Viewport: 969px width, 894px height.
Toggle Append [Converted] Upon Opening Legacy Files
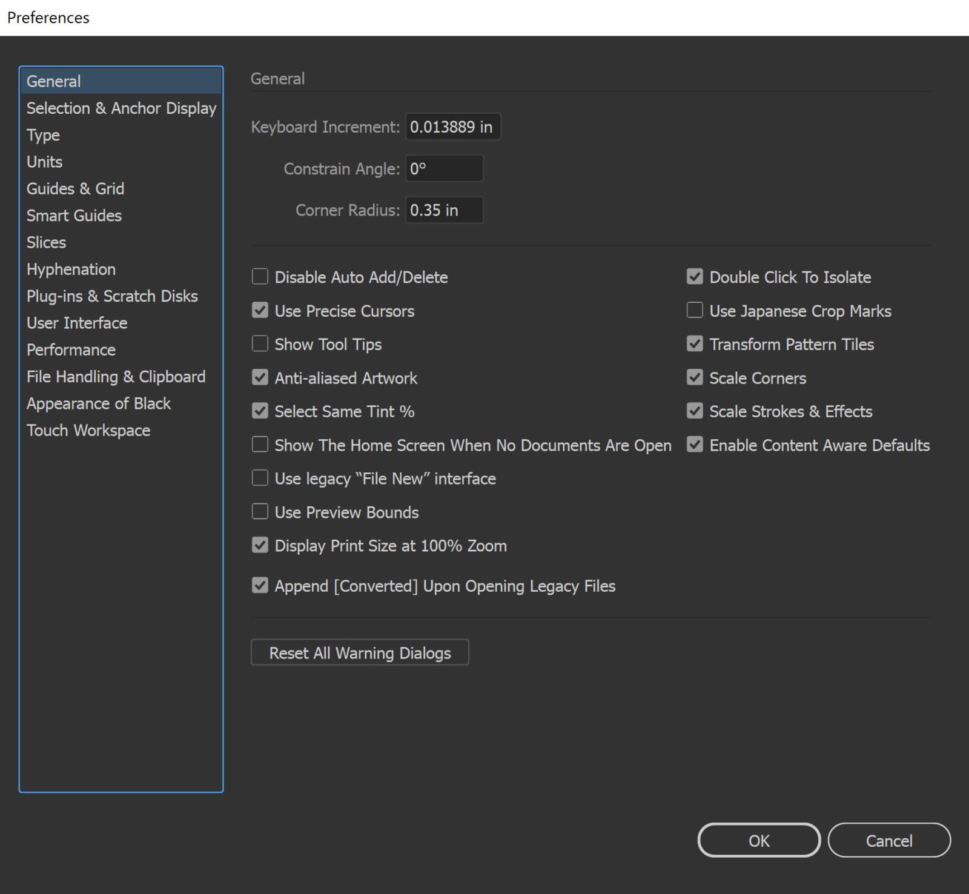[260, 586]
